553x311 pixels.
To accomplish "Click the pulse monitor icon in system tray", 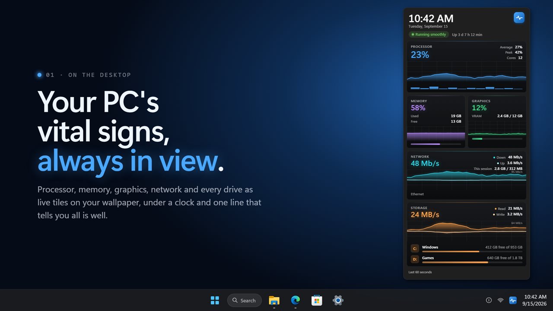I will [x=513, y=300].
